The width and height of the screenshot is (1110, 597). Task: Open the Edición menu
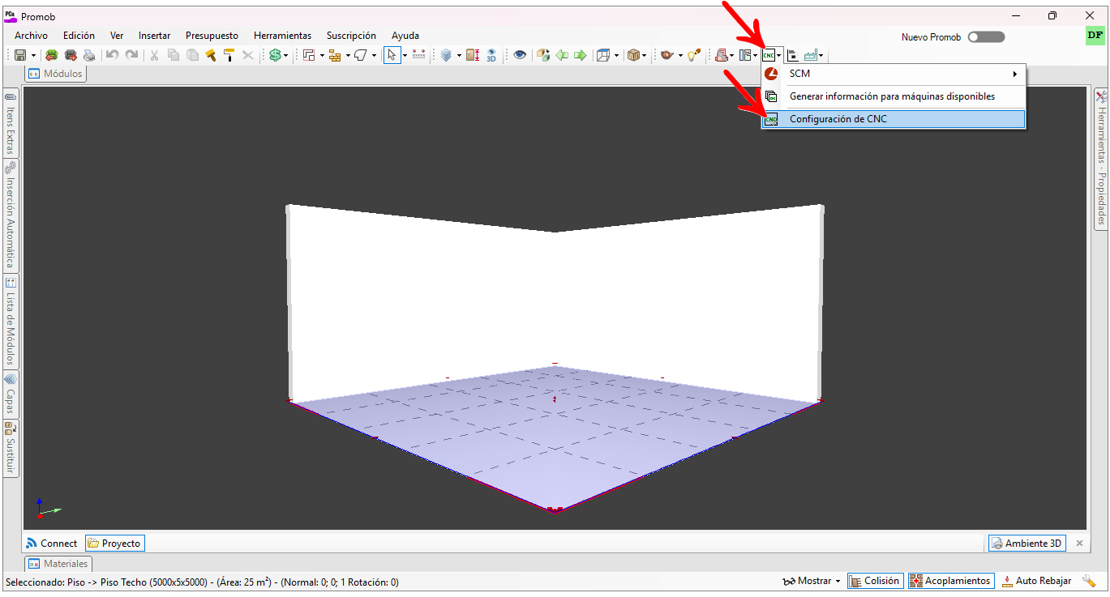(79, 36)
